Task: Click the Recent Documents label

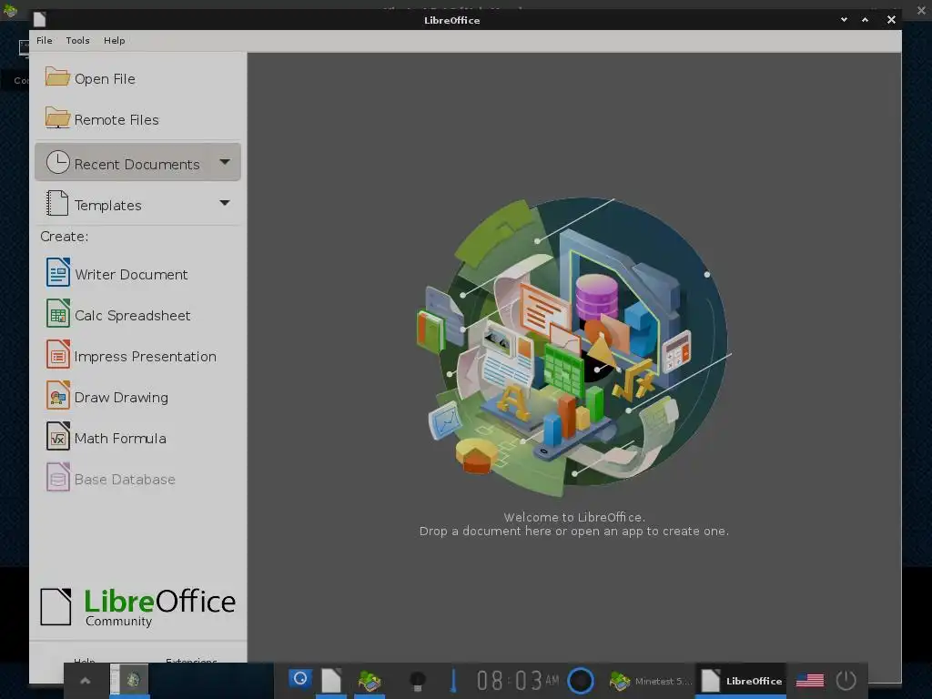Action: coord(137,165)
